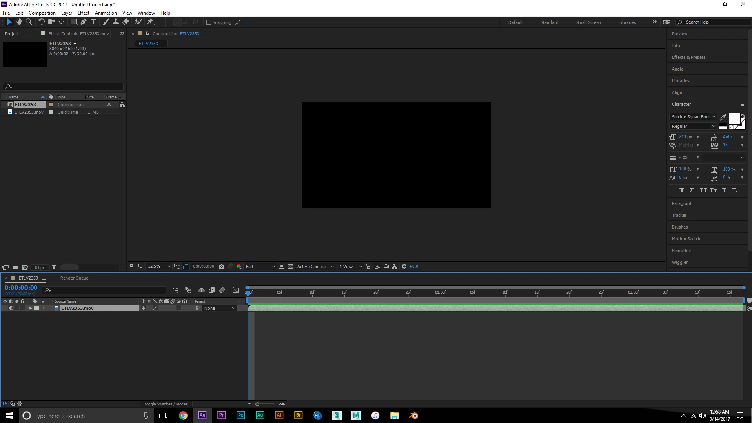752x423 pixels.
Task: Enable Motion Blur for all layers
Action: pos(222,290)
